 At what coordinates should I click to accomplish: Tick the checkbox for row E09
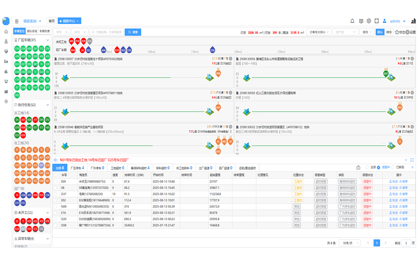click(x=56, y=181)
